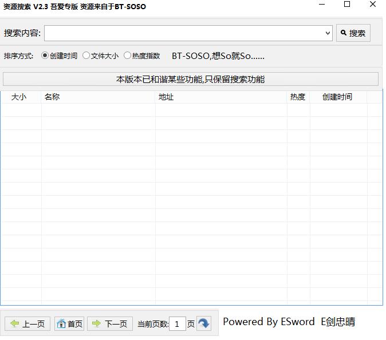
Task: Click the 本版本已和谐某些功能 banner button
Action: click(x=191, y=79)
